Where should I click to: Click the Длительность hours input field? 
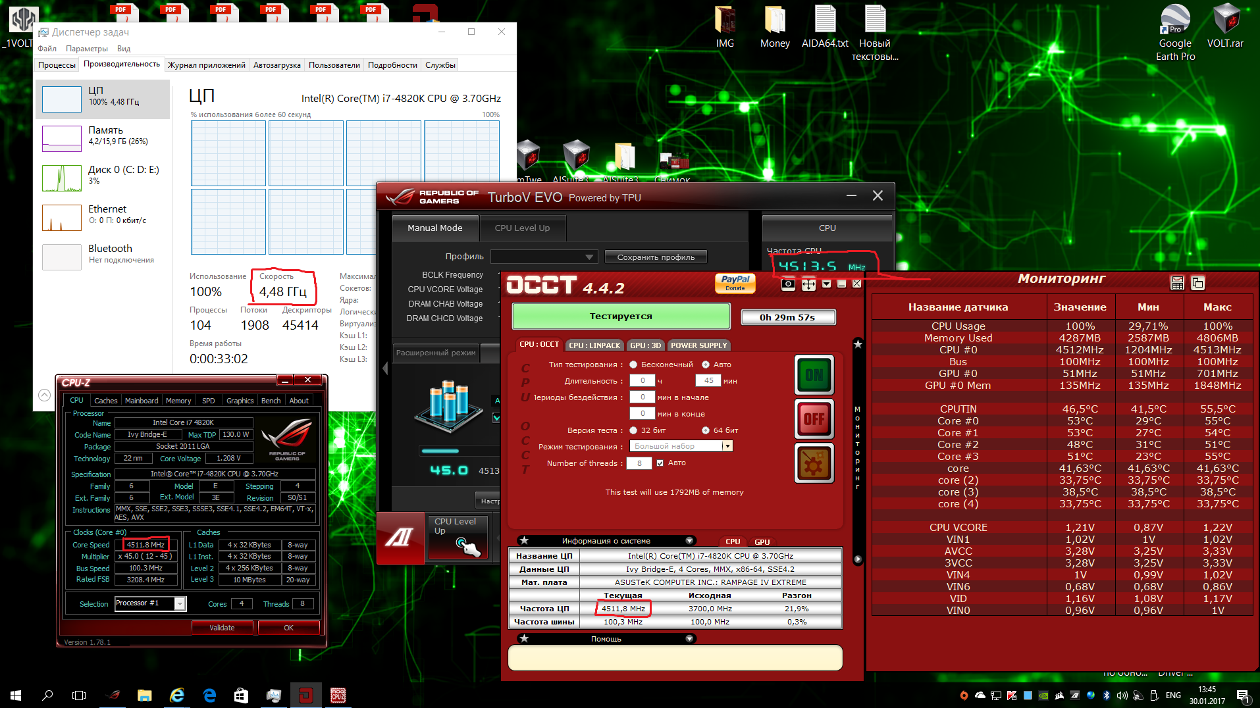[643, 381]
